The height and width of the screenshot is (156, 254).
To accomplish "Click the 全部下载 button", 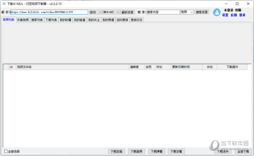I will [x=243, y=151].
